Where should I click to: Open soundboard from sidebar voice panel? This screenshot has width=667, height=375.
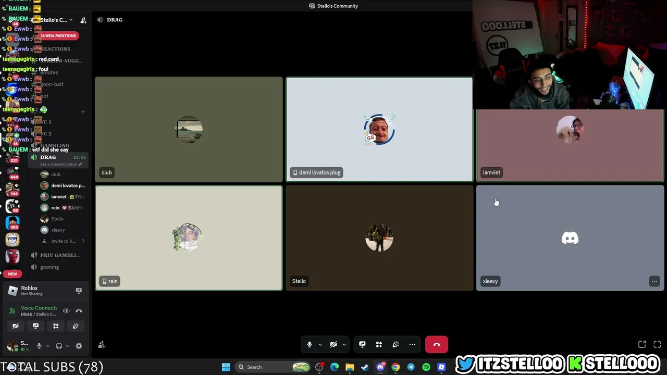tap(76, 326)
